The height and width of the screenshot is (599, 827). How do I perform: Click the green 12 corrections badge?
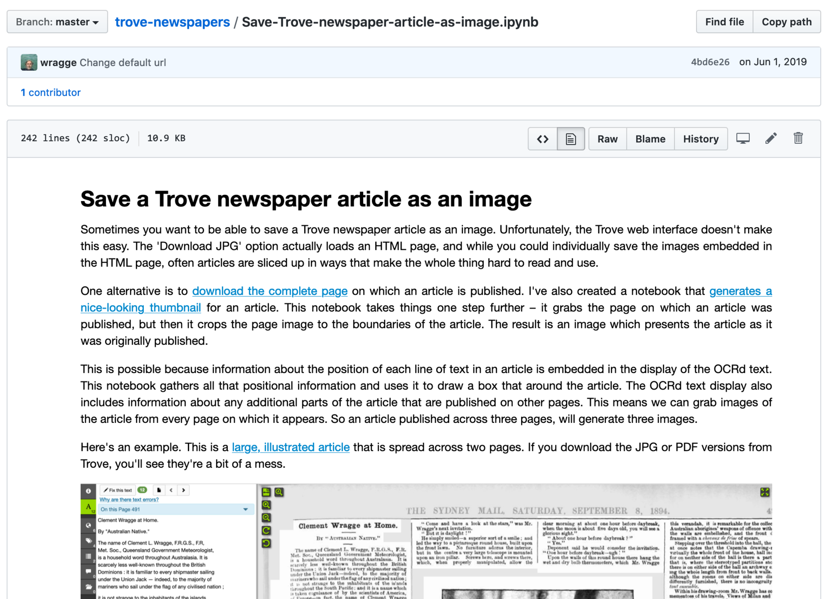(142, 490)
